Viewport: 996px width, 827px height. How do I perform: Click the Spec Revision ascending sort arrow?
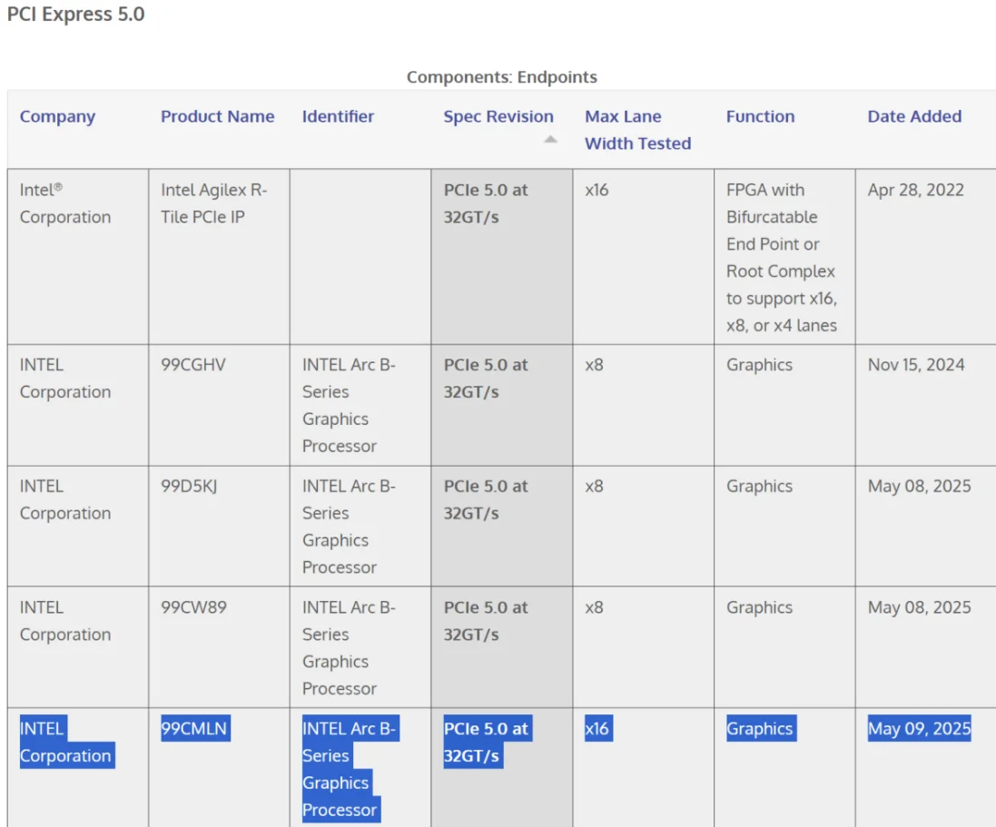(x=551, y=139)
